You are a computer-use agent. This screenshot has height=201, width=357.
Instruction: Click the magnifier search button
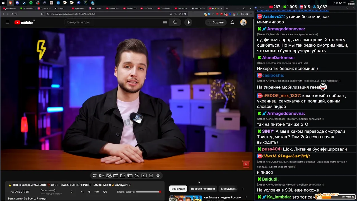[x=175, y=22]
